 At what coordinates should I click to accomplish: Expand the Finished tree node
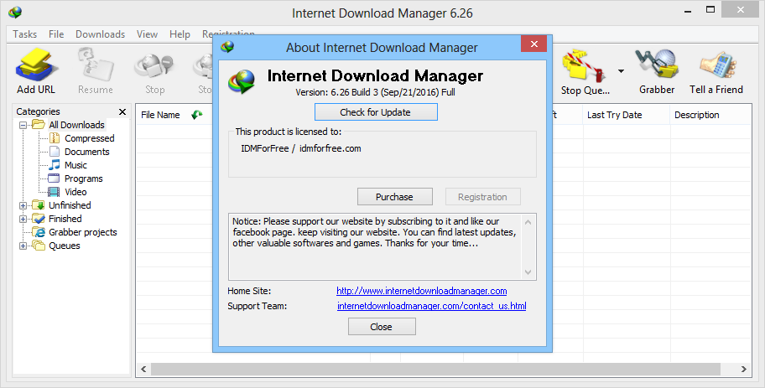23,219
